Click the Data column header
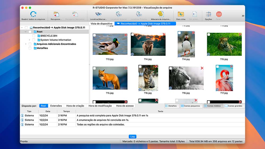Screen dimensions: 265x149 [48, 111]
